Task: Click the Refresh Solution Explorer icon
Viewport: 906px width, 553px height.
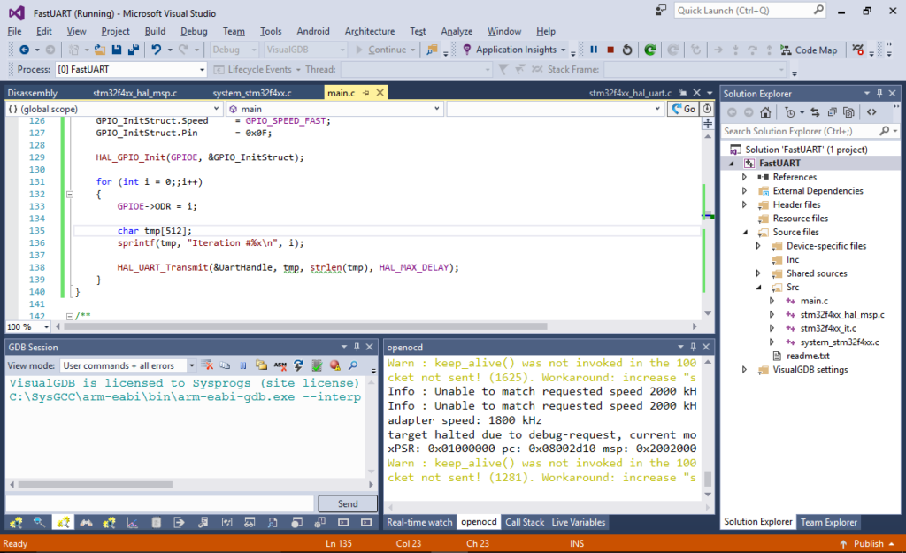Action: (x=816, y=112)
